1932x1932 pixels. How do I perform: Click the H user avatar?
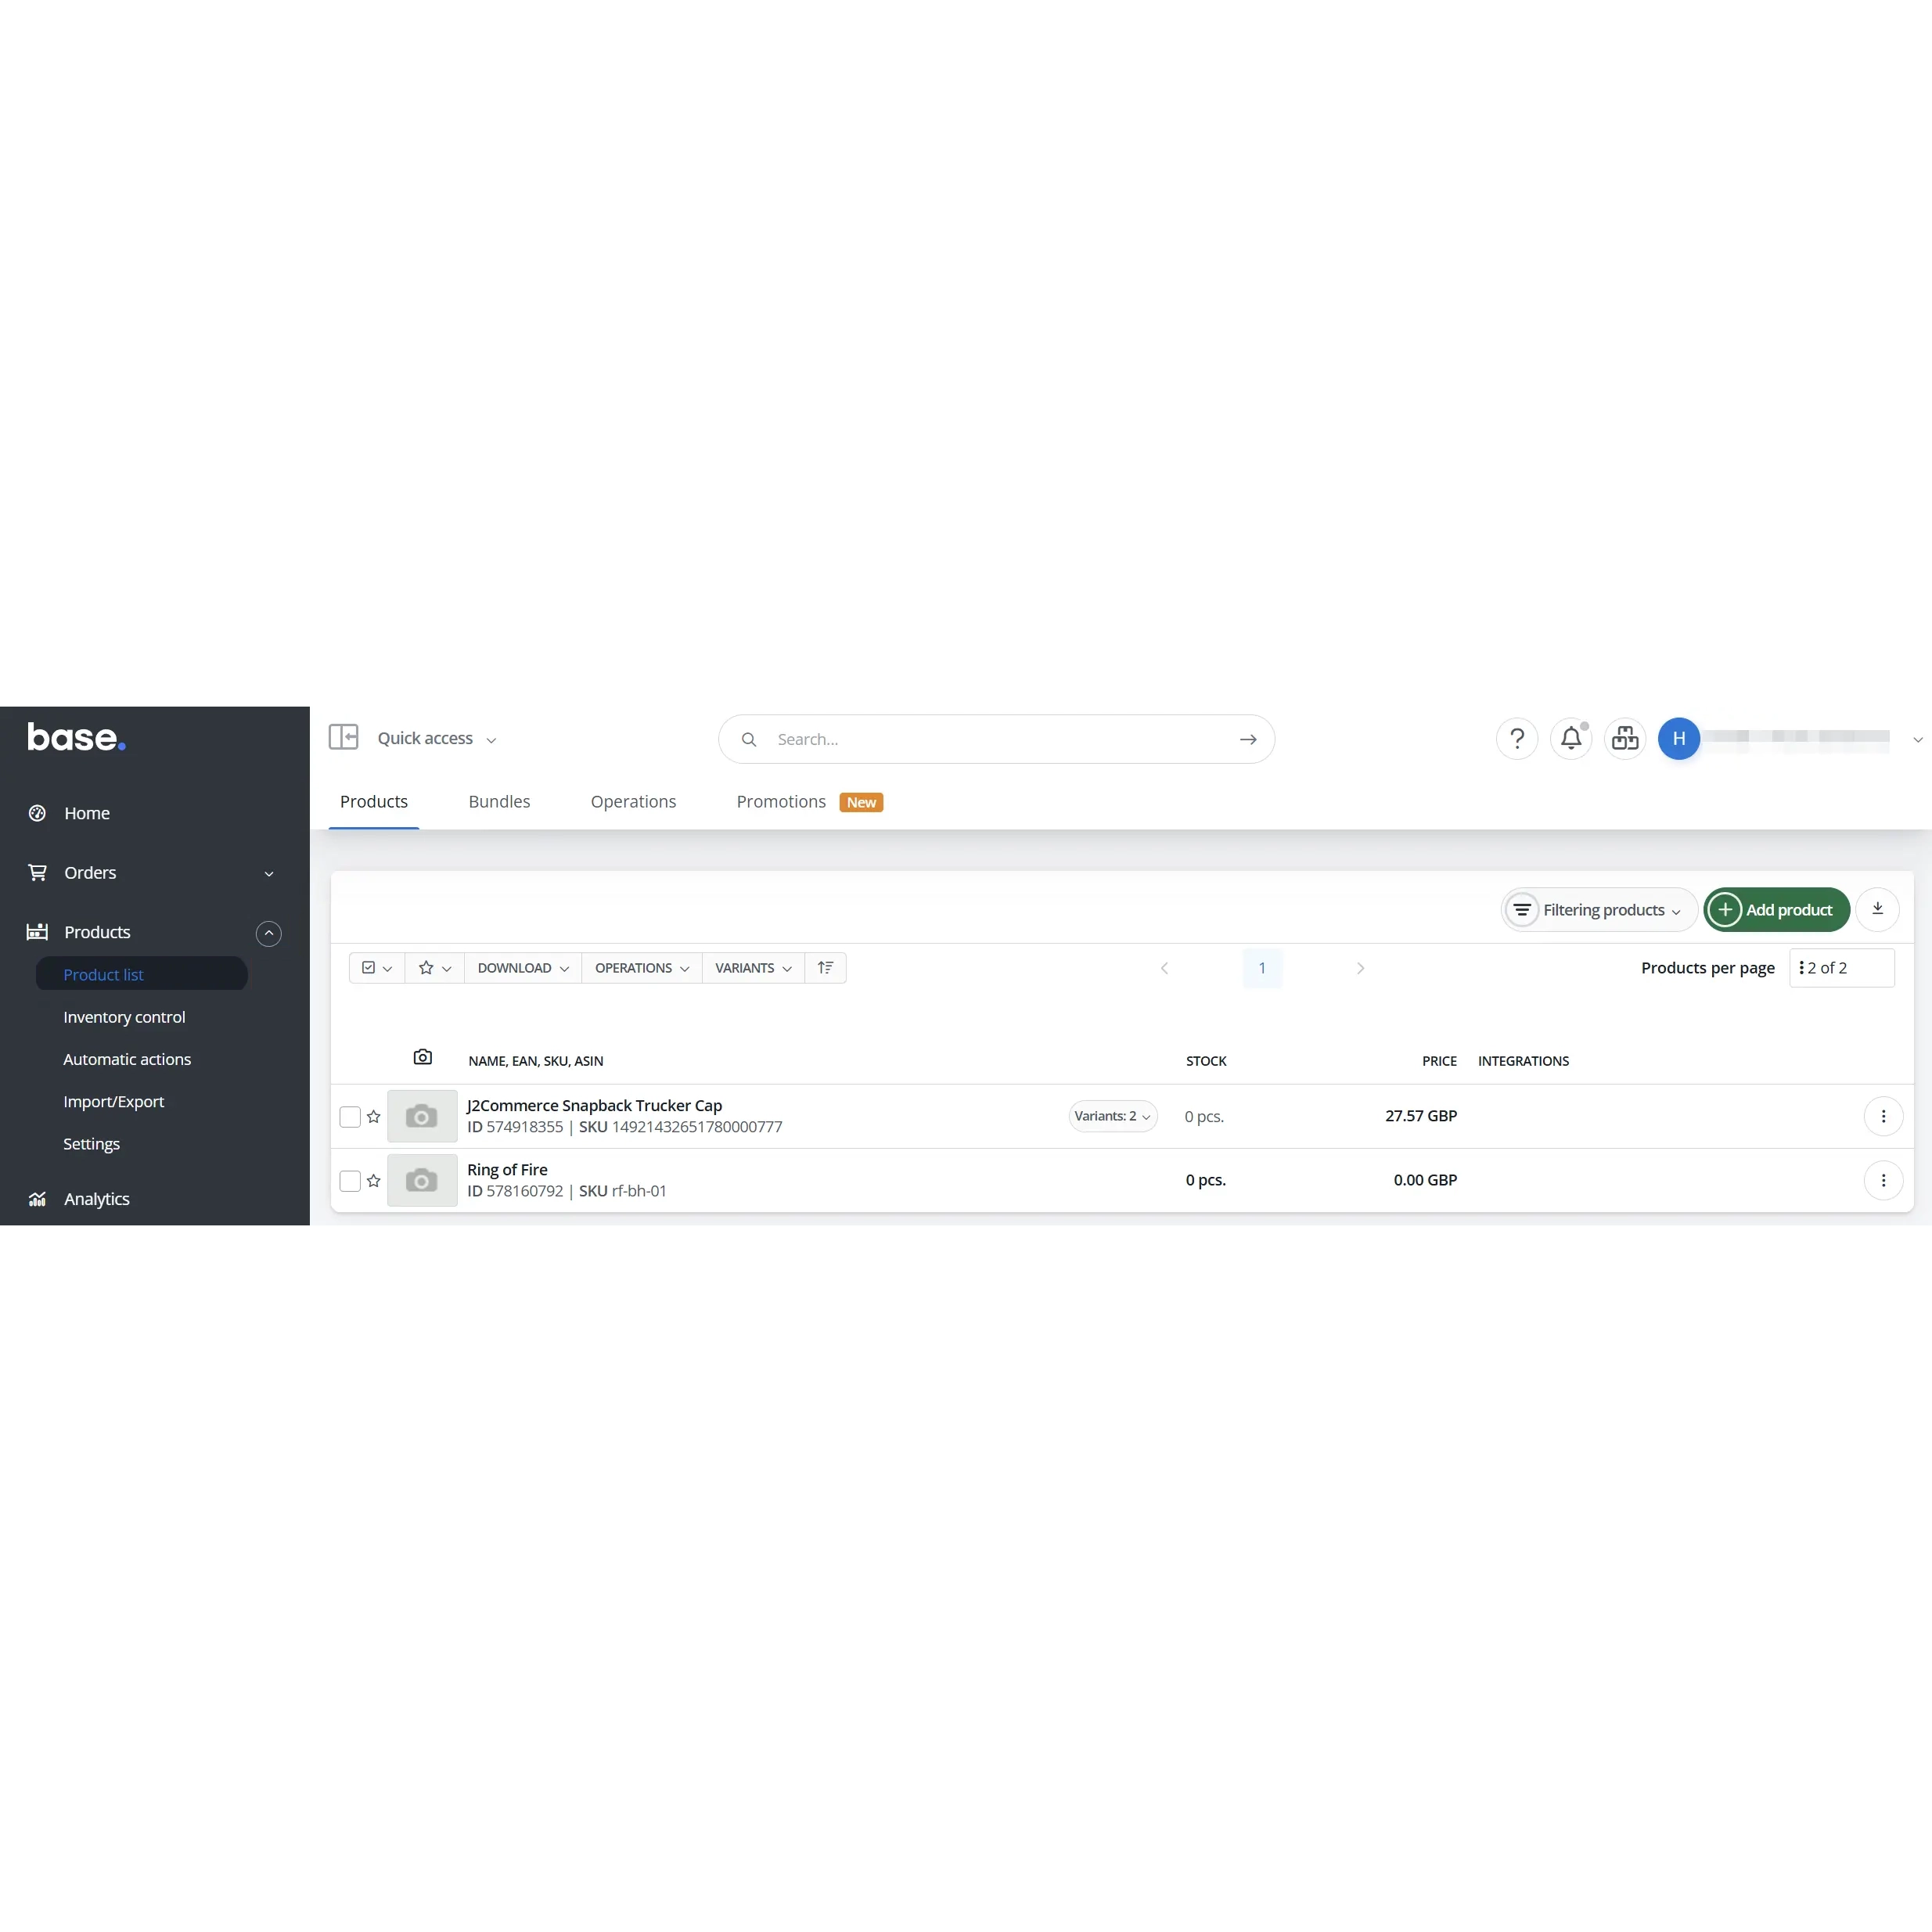(1679, 739)
